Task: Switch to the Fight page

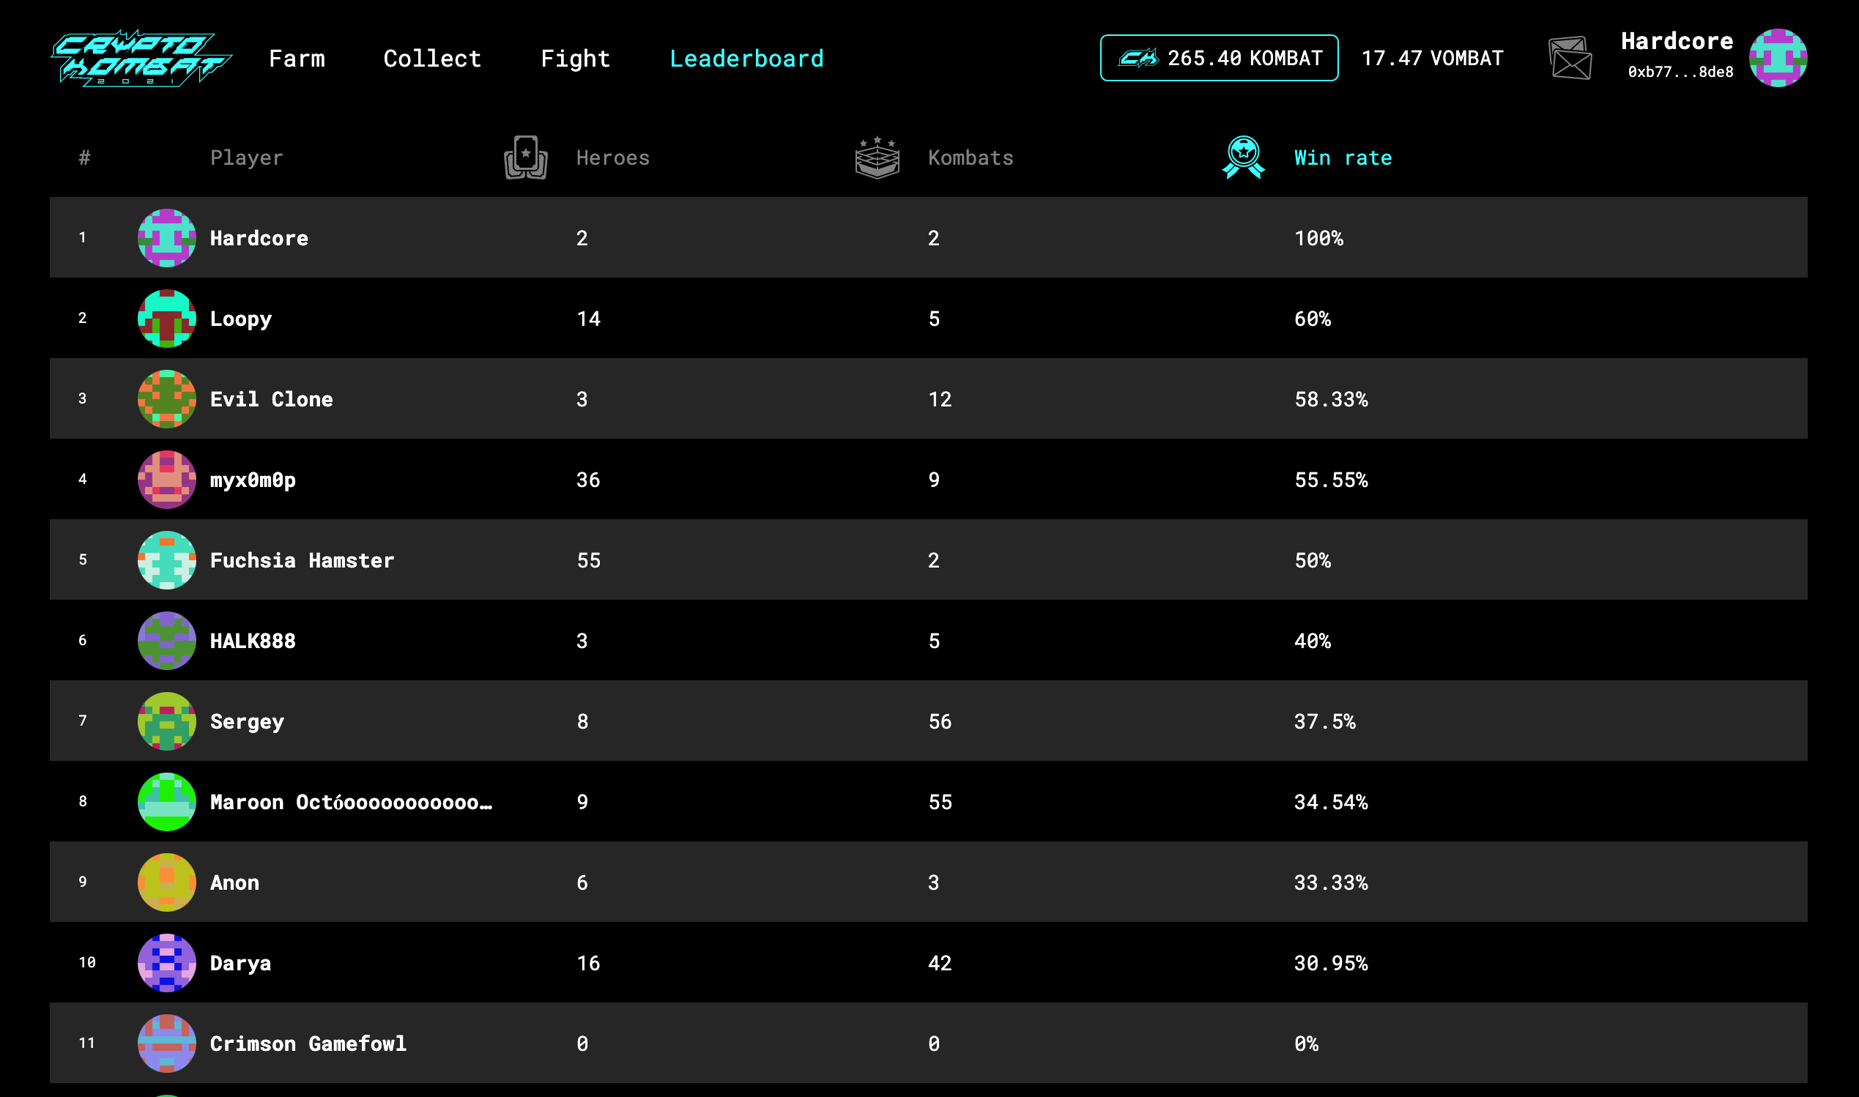Action: 575,59
